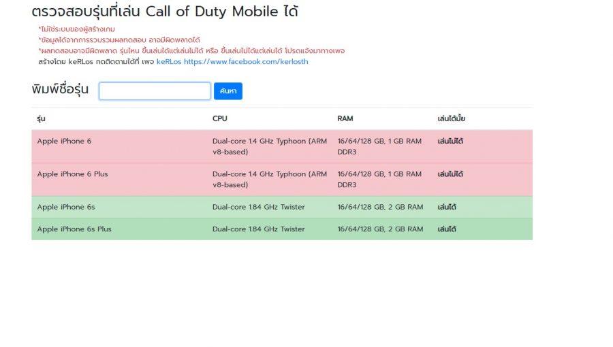The width and height of the screenshot is (613, 347).
Task: Click the รุ่น column header
Action: coord(41,118)
